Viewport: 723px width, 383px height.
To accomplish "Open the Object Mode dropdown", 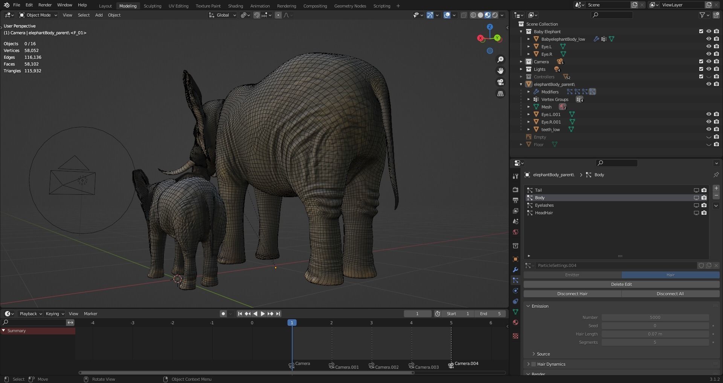I will [x=38, y=15].
